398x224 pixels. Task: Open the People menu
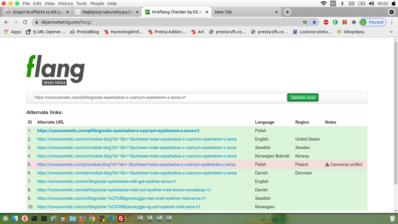tap(97, 3)
